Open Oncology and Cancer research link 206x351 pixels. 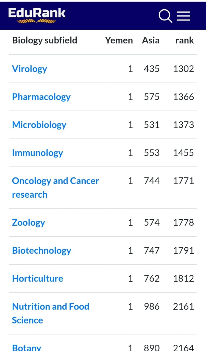tap(55, 188)
